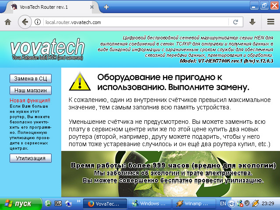This screenshot has width=280, height=210.
Task: Select the VovaTech Router rev.1 tab
Action: (52, 7)
